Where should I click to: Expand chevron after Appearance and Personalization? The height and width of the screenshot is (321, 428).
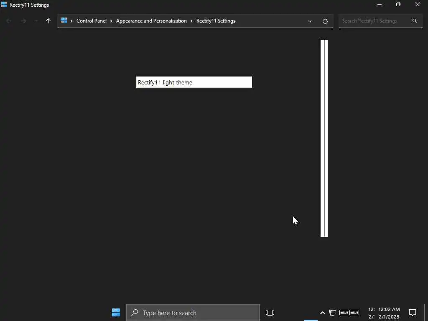pyautogui.click(x=191, y=21)
